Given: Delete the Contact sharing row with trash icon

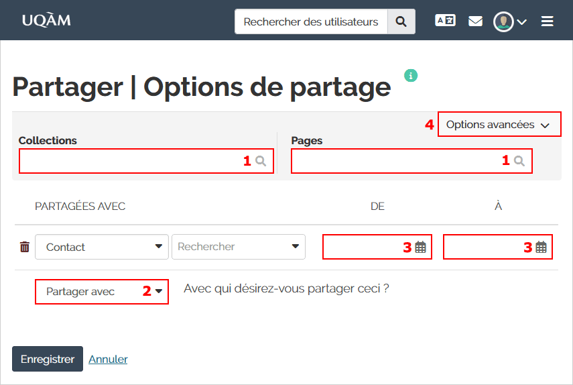Looking at the screenshot, I should point(25,247).
